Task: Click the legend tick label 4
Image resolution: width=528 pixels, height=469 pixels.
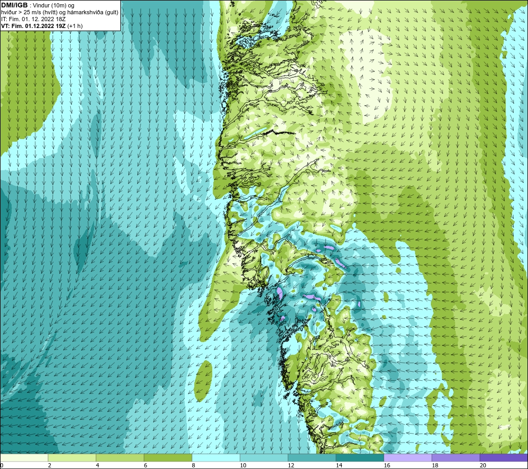Action: 97,465
